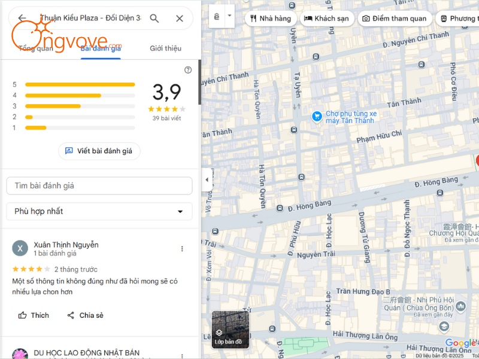Click the DU HỌC LAO ĐỘNG NHẬT BẢN avatar

[20, 354]
